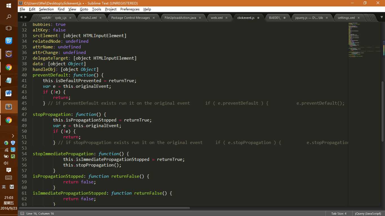Open the lower Chrome taskbar icon

click(x=9, y=120)
